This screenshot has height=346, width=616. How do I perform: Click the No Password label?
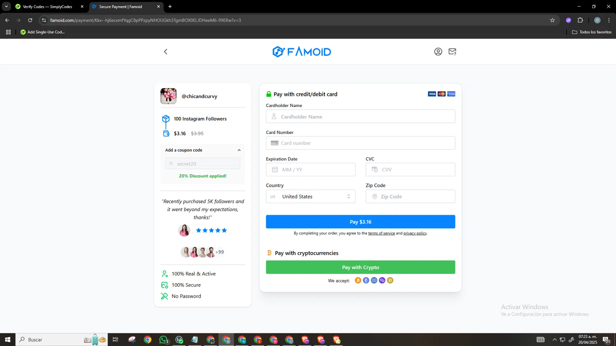pos(186,296)
